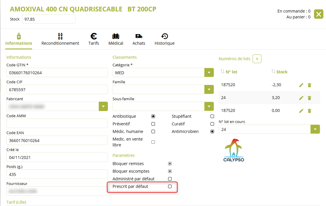The width and height of the screenshot is (326, 206).
Task: Edit lot 24 with the pencil icon
Action: 301,98
